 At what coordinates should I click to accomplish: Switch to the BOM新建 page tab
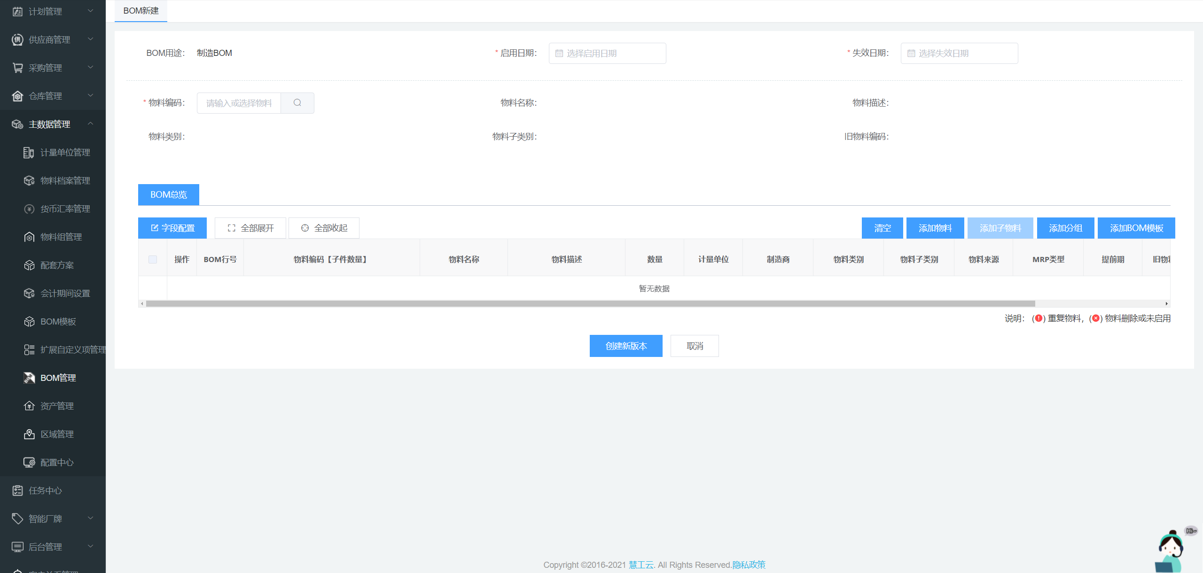pos(141,11)
